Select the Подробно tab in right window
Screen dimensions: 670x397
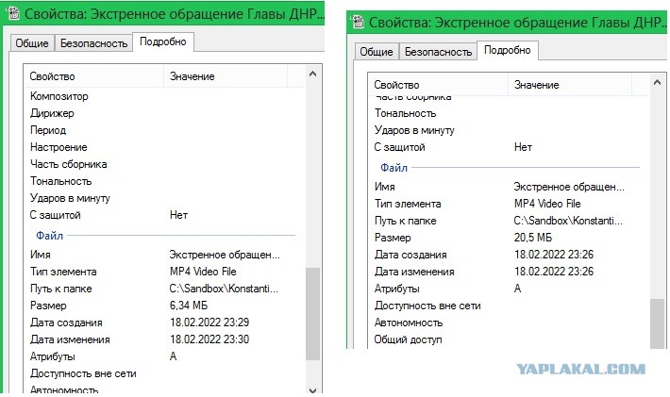508,50
